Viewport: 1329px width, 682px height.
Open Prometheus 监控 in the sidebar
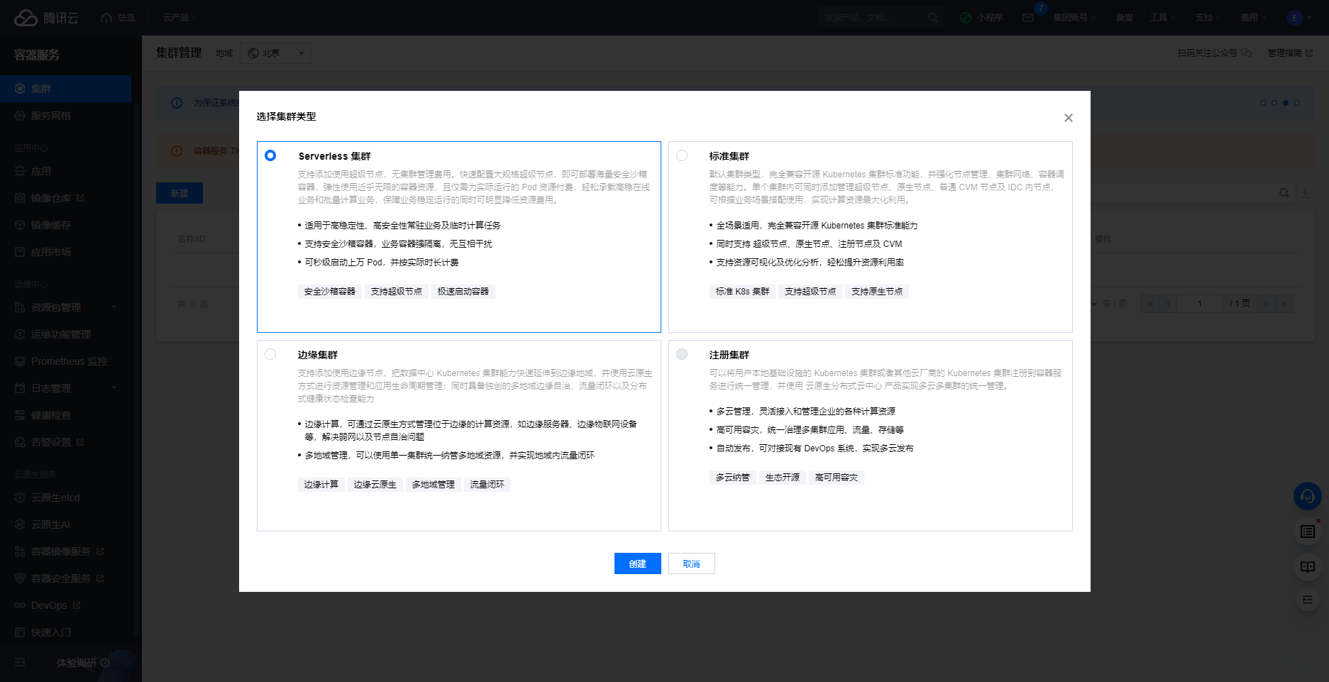[x=65, y=361]
